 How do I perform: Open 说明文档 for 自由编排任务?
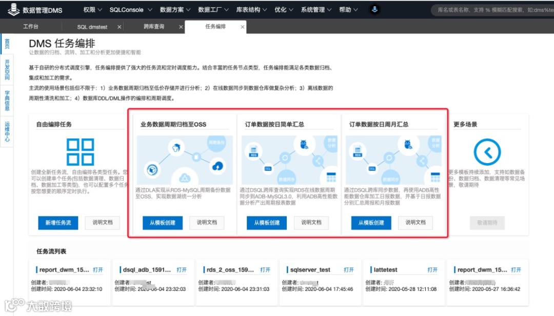[x=103, y=223]
